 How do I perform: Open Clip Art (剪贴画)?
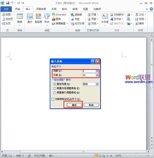(x=38, y=18)
